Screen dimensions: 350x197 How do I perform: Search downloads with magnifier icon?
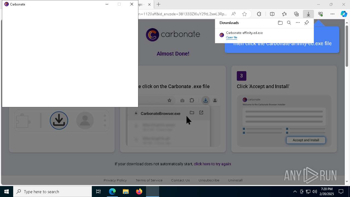[289, 23]
